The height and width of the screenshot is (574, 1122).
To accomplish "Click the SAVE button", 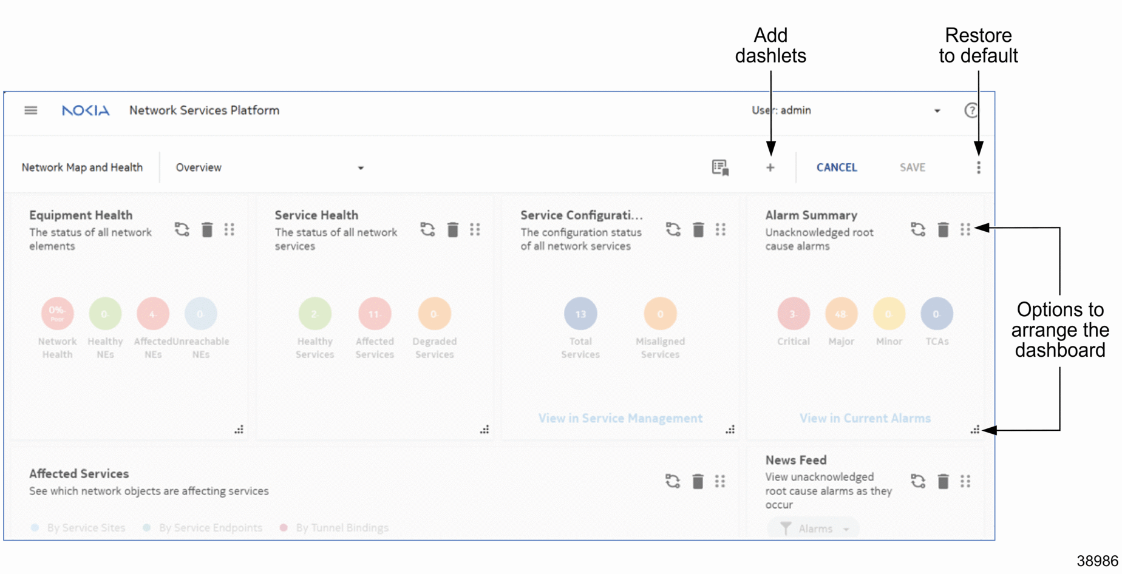I will pyautogui.click(x=912, y=167).
